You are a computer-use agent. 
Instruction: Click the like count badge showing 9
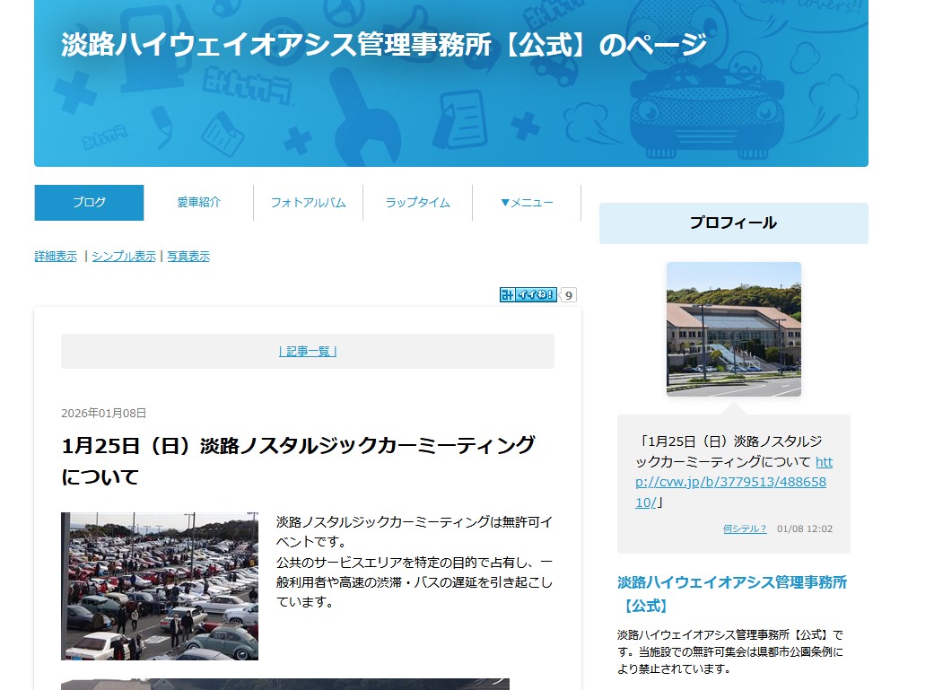click(568, 294)
